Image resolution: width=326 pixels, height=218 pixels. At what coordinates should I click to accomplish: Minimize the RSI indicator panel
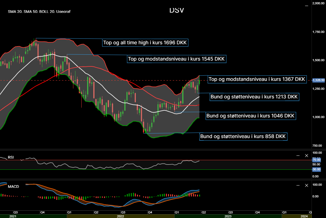[298, 156]
